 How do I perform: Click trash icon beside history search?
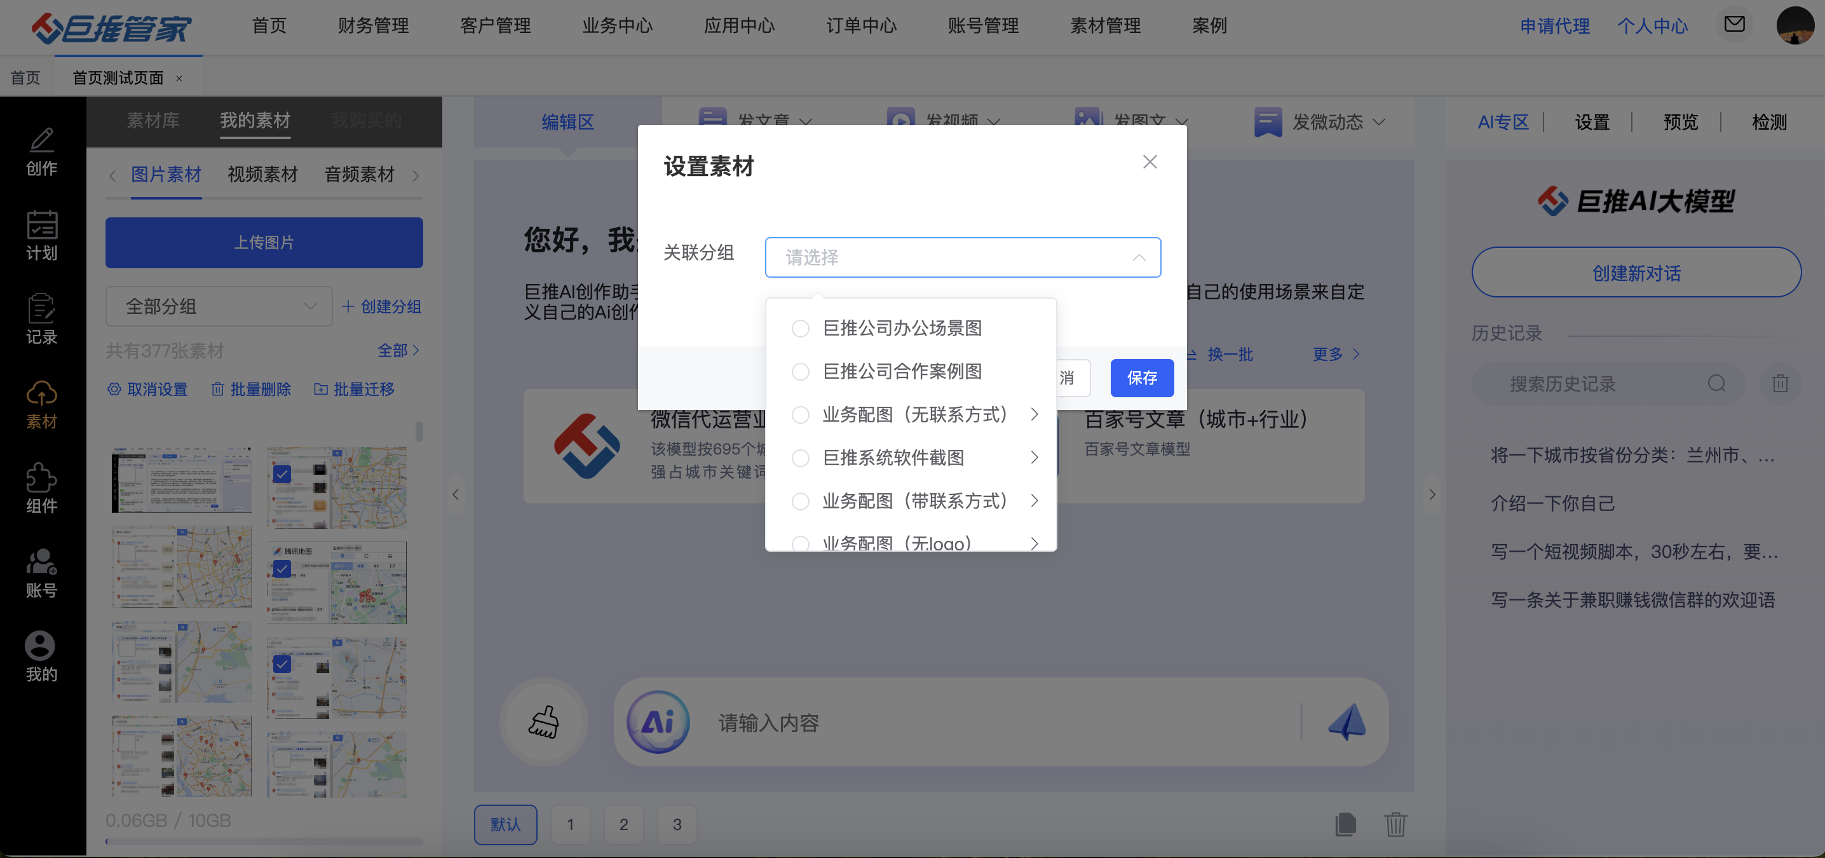click(x=1780, y=383)
